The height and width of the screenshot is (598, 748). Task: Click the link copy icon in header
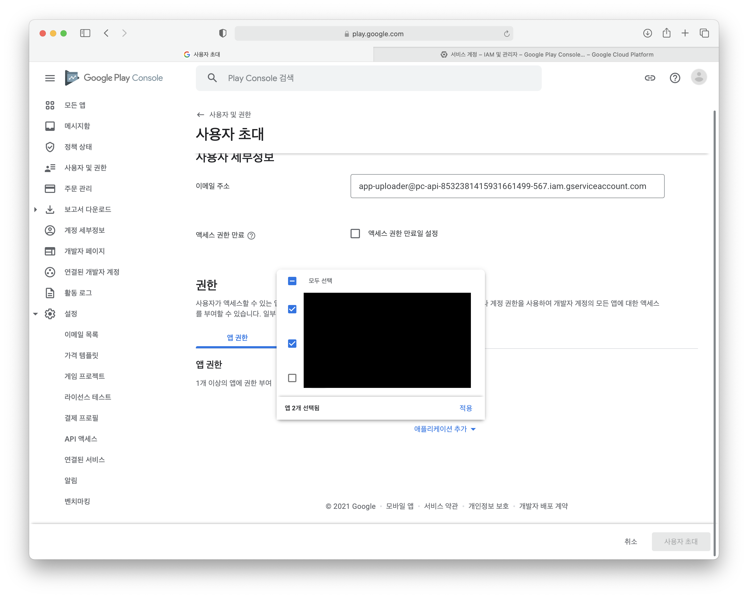click(x=650, y=78)
